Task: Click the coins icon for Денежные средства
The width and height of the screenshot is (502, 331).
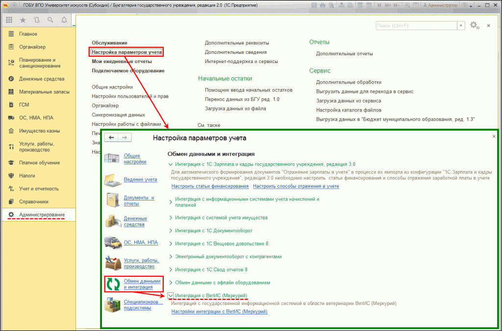Action: (112, 221)
